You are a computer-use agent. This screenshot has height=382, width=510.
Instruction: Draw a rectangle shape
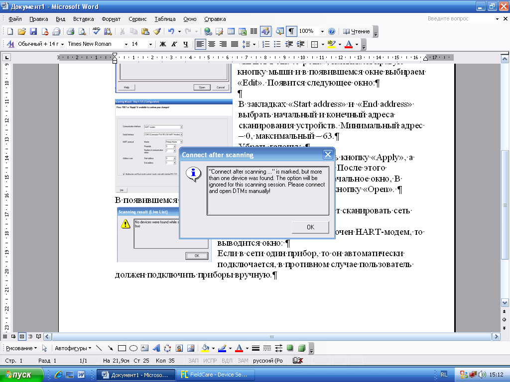click(x=122, y=348)
